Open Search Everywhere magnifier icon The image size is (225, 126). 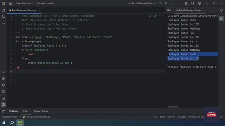click(x=193, y=3)
